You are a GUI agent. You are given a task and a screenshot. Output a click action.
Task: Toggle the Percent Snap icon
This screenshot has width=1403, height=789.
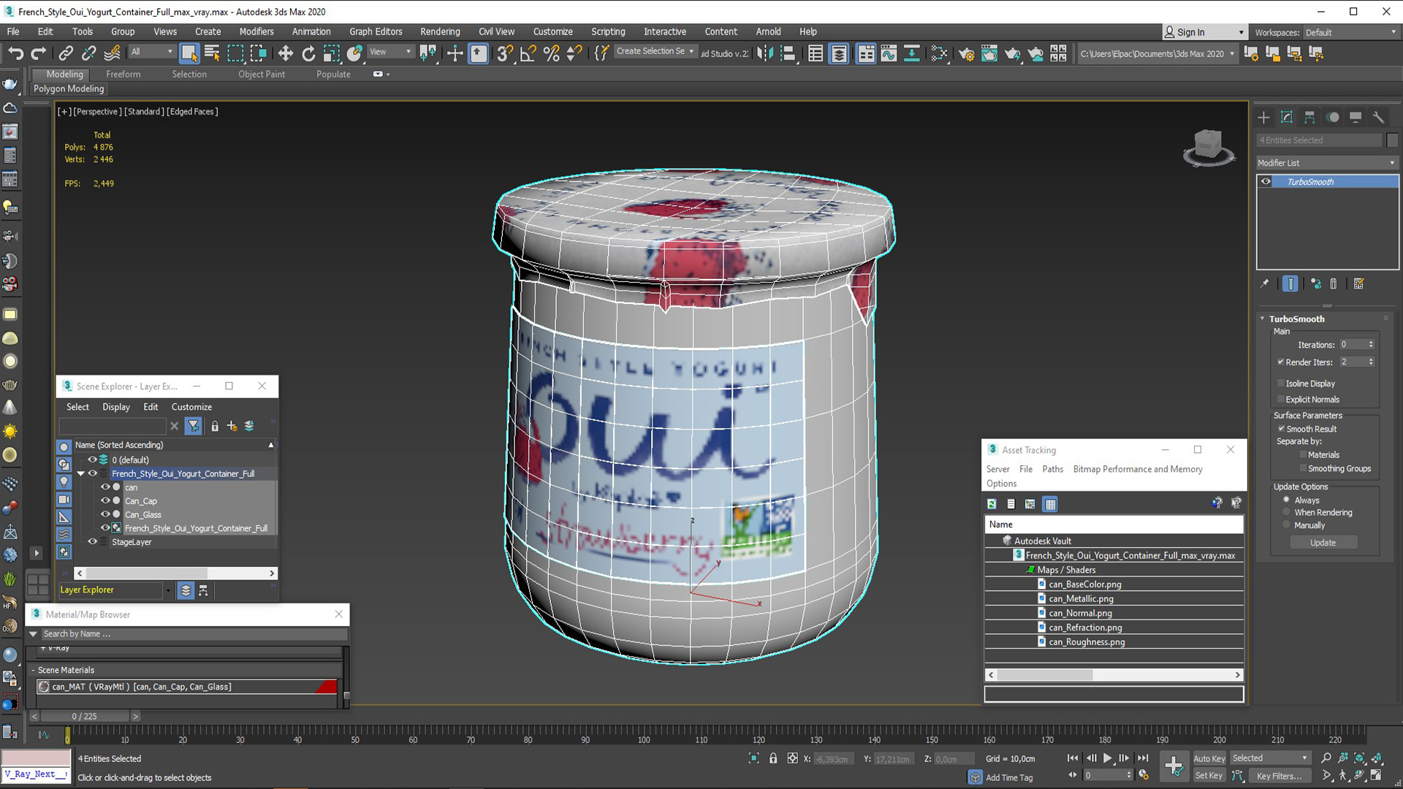click(551, 53)
